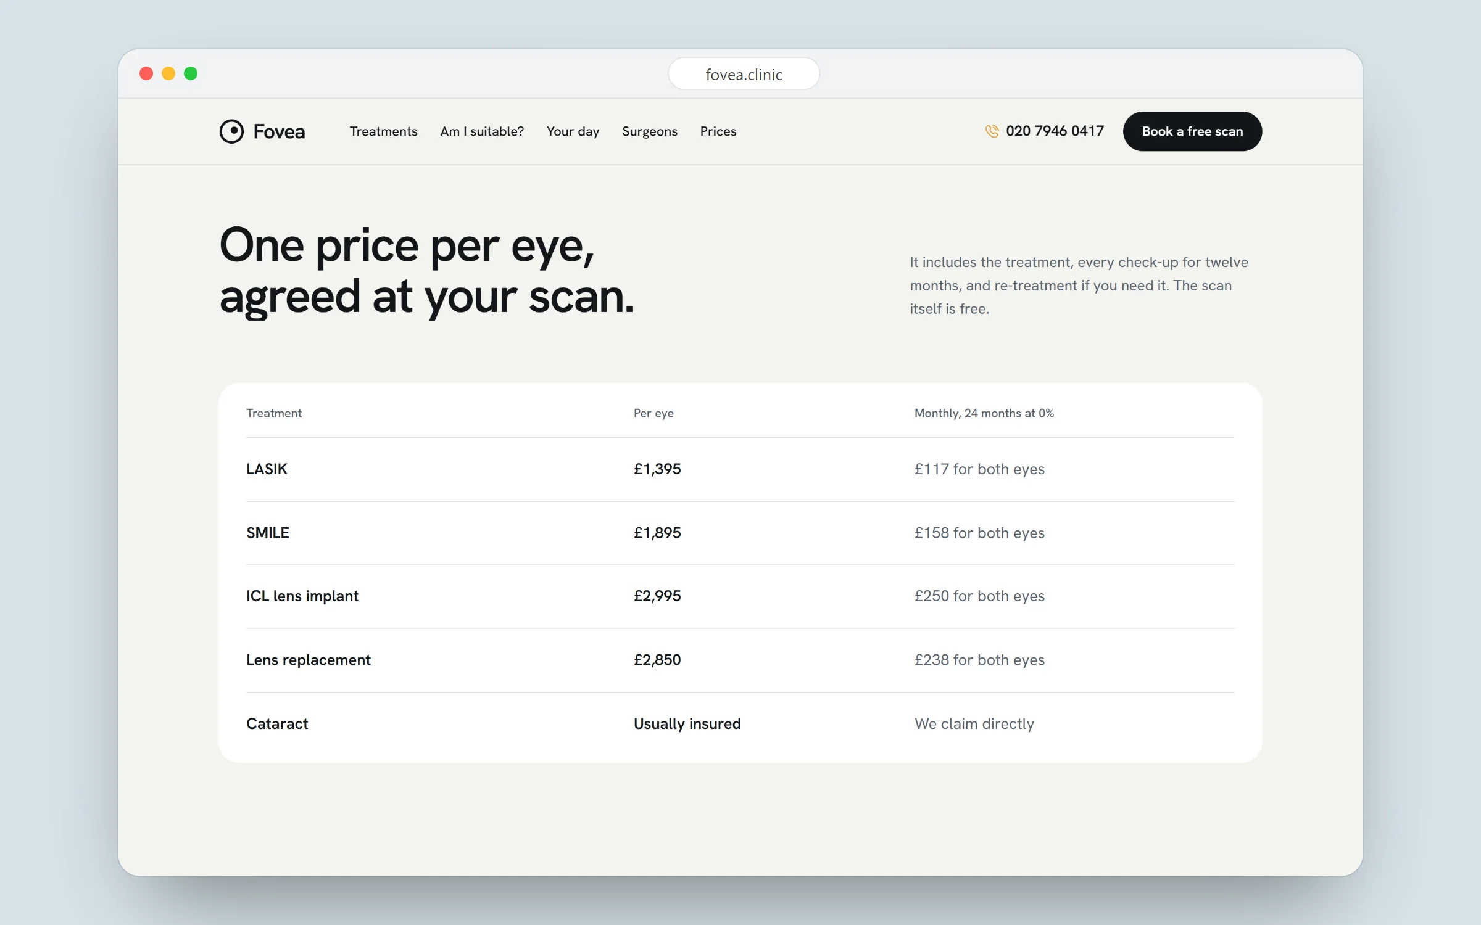Click £238 for both eyes
The image size is (1481, 925).
(x=979, y=660)
